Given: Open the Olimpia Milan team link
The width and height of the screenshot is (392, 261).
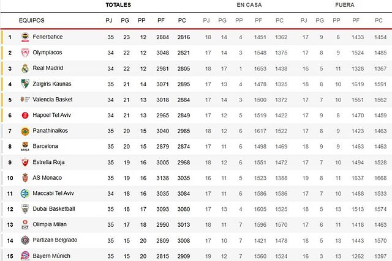Looking at the screenshot, I should click(50, 224).
